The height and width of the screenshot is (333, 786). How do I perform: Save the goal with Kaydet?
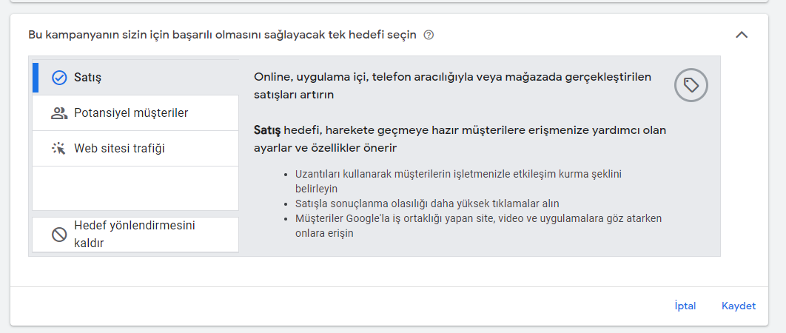pyautogui.click(x=739, y=306)
